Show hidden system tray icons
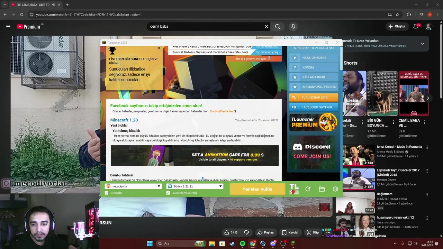 coord(395,243)
